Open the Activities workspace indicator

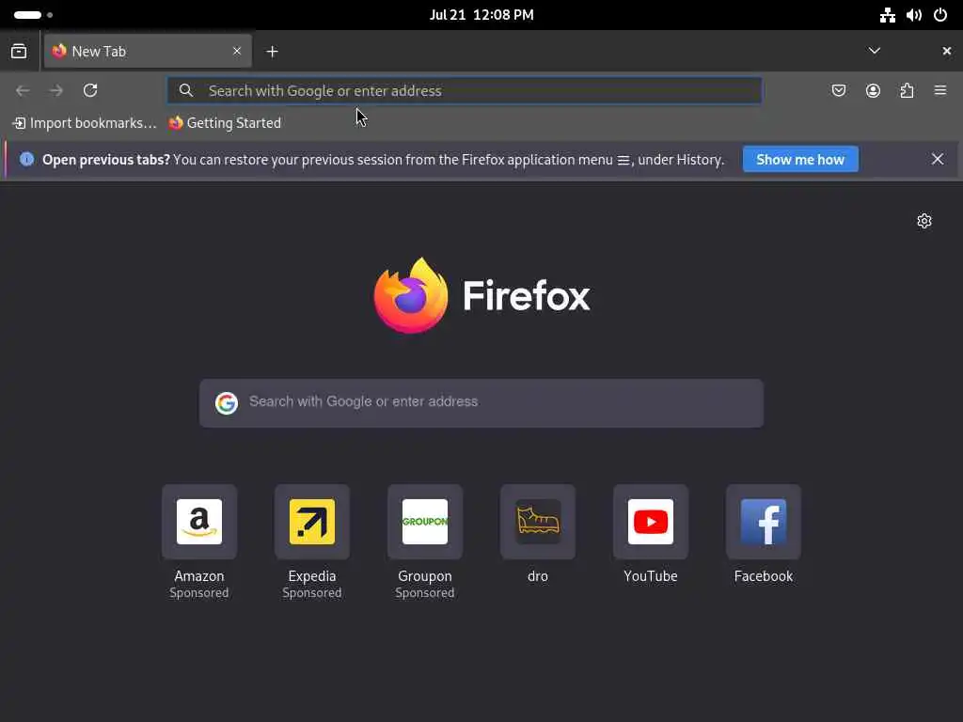33,15
